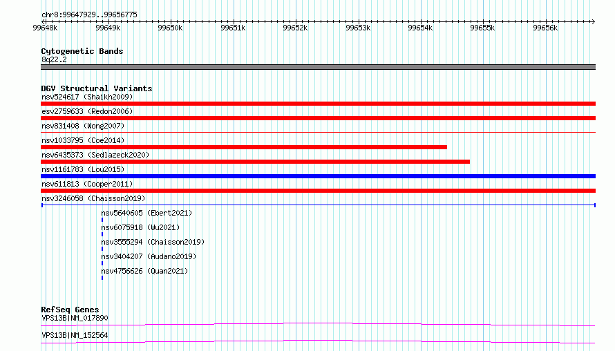615x351 pixels.
Task: Select the 8q22.2 band label
Action: [x=54, y=59]
